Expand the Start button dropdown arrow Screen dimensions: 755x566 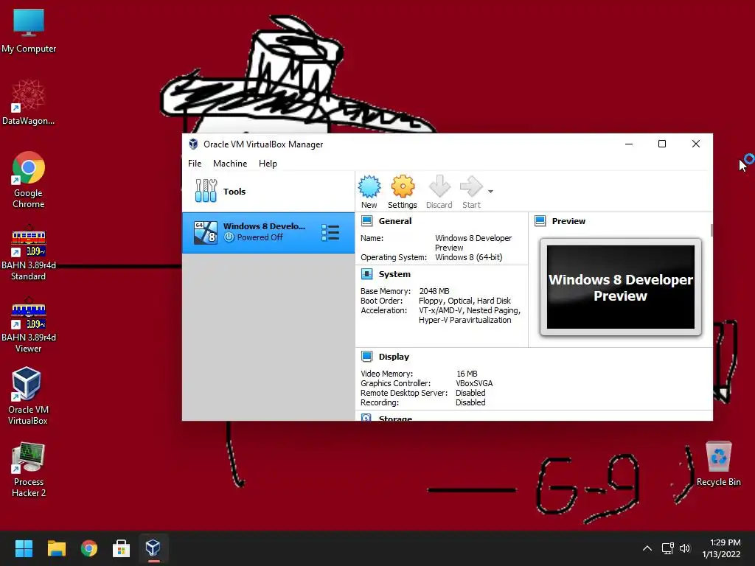point(490,192)
